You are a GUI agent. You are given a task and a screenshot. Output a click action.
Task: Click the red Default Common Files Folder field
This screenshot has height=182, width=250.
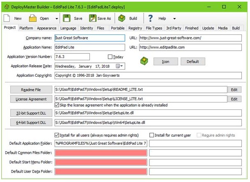(101, 153)
